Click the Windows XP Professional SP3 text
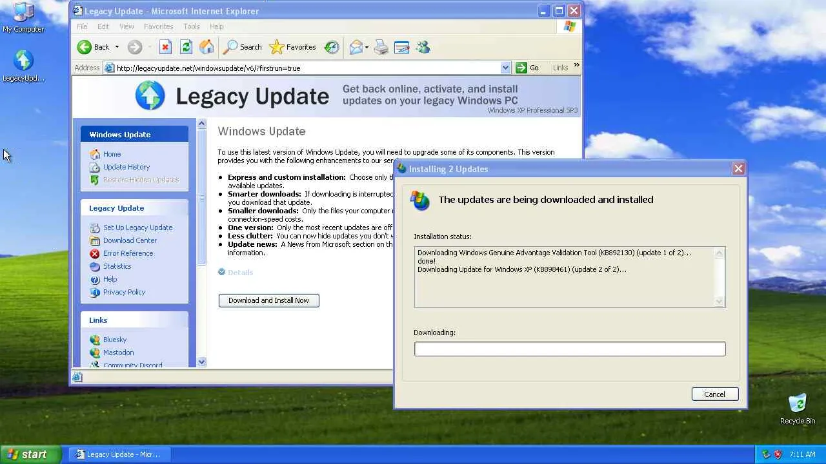The image size is (826, 464). point(532,110)
